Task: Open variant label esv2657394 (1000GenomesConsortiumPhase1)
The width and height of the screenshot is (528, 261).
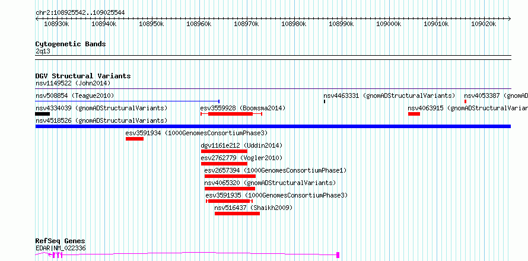Action: point(275,170)
